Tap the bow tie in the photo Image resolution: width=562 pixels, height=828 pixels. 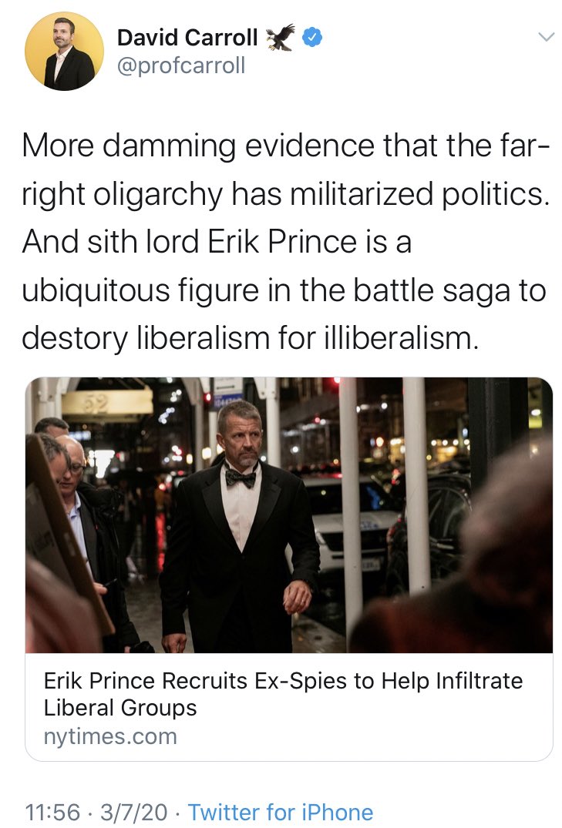(241, 478)
